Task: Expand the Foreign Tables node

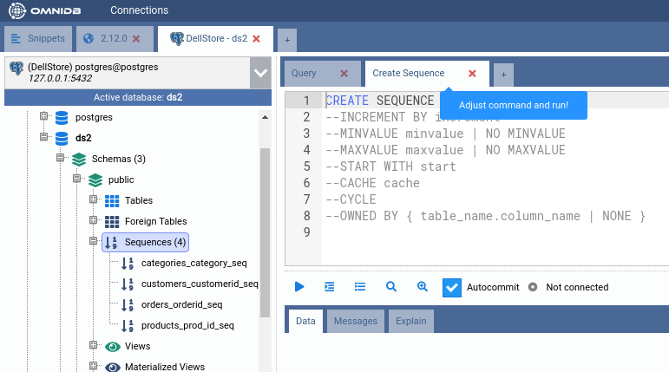Action: click(94, 220)
